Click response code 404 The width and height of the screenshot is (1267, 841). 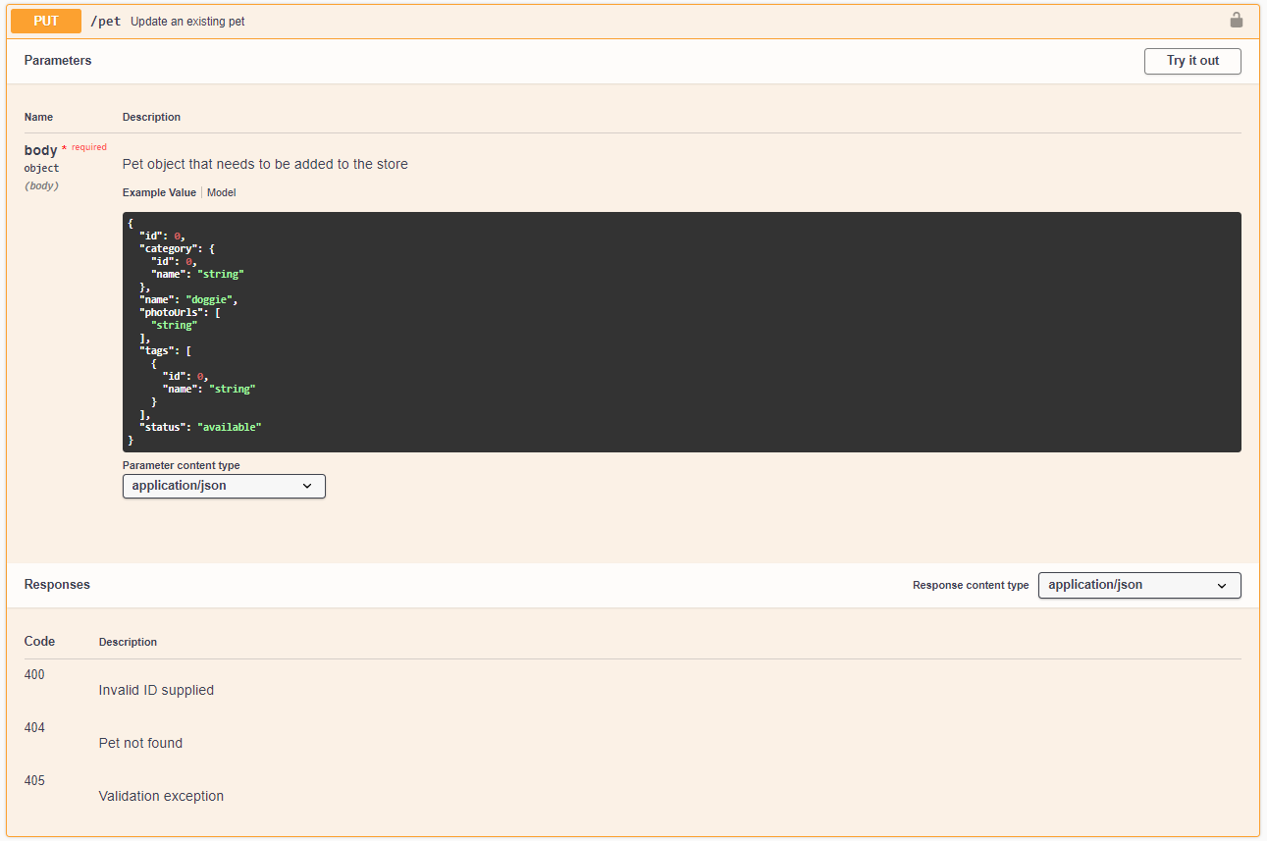[34, 727]
